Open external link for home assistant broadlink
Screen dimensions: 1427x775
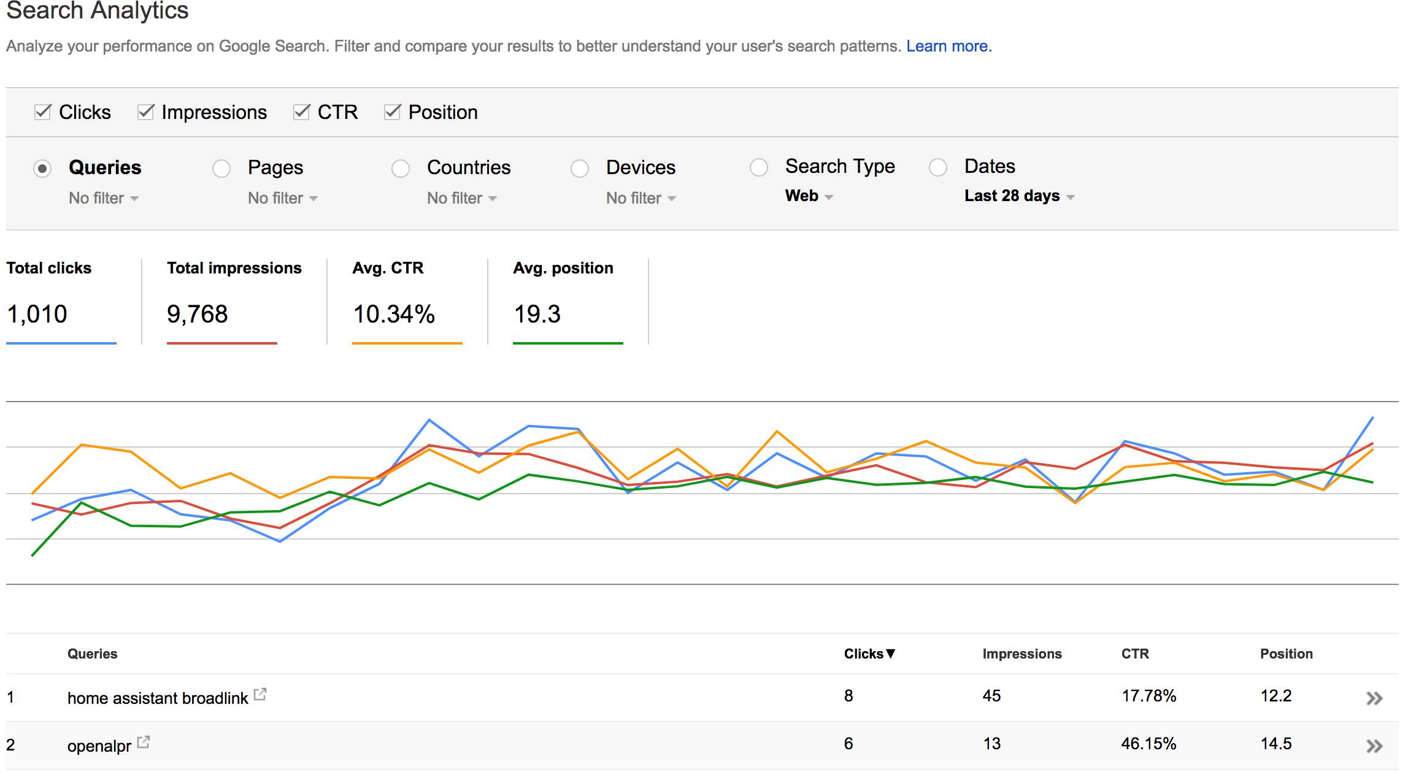click(x=260, y=694)
